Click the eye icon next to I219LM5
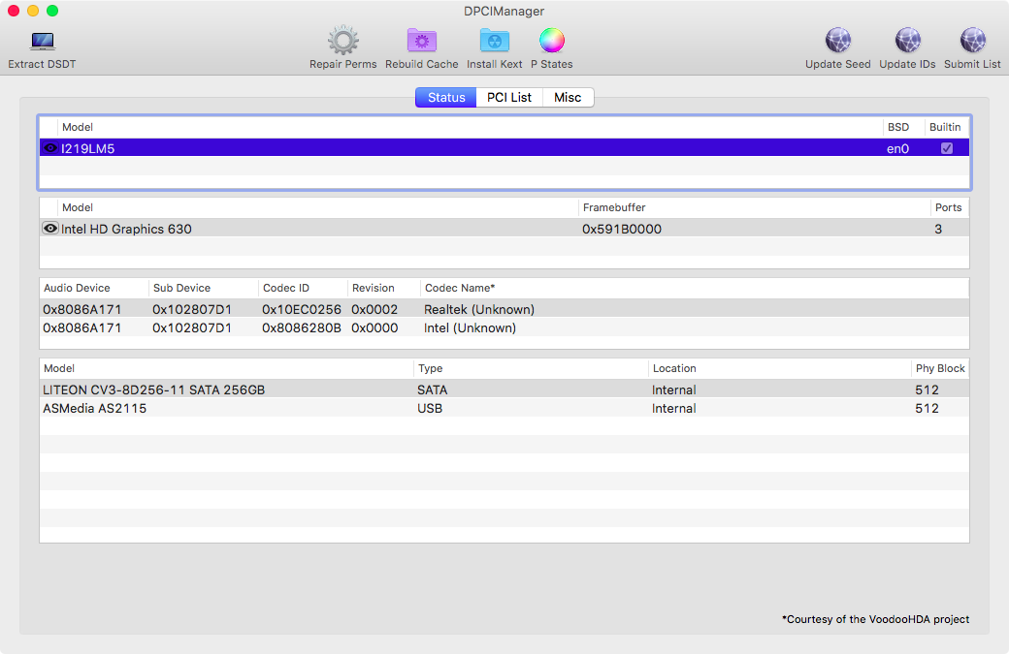 pyautogui.click(x=50, y=148)
